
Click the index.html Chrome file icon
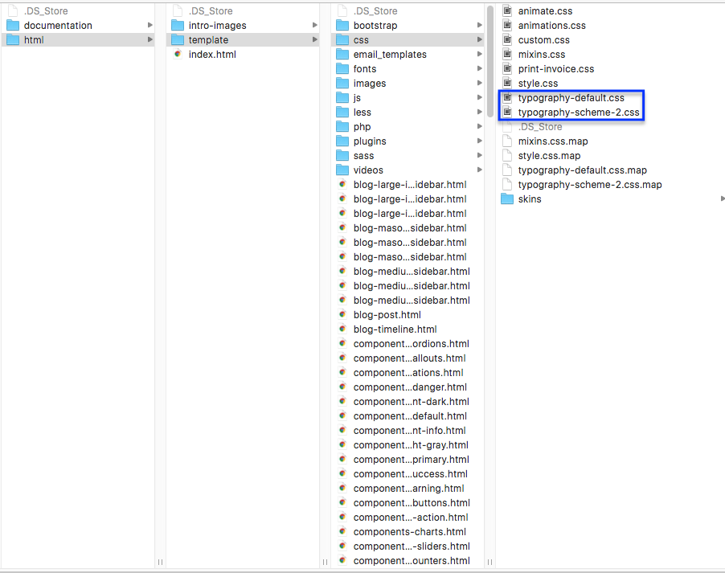[x=177, y=55]
